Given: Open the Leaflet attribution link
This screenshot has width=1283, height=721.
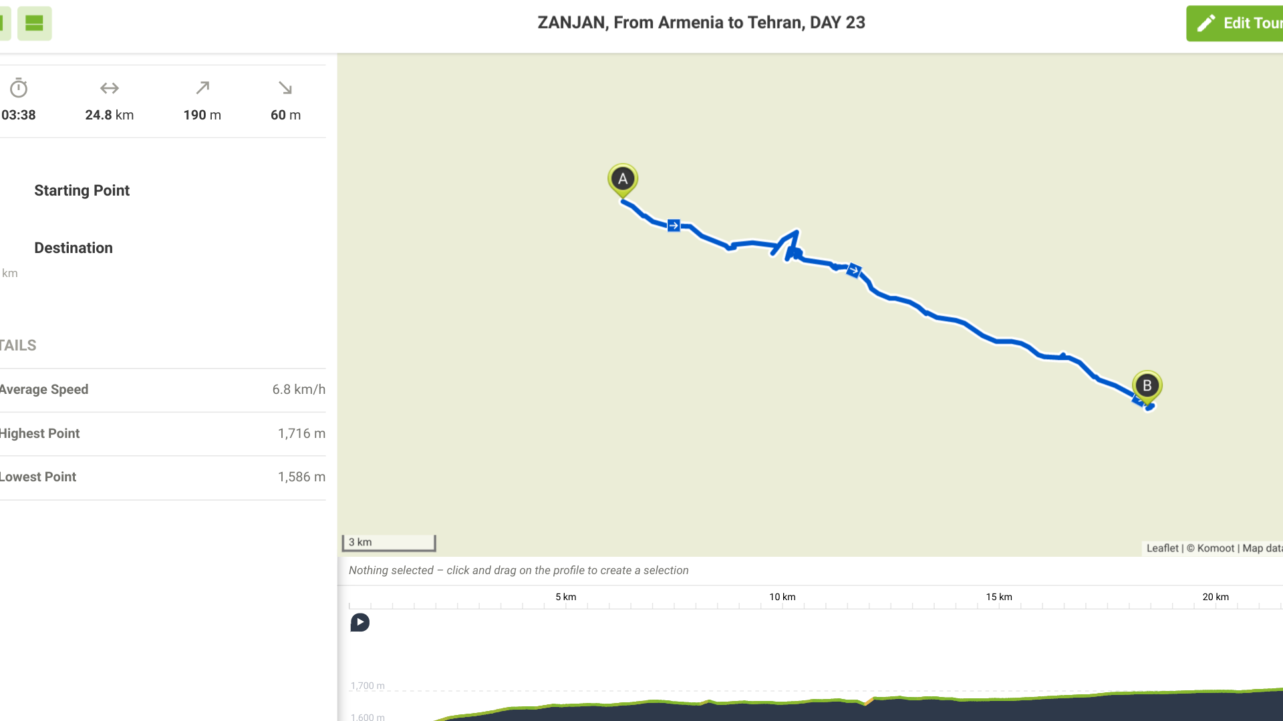Looking at the screenshot, I should (1162, 548).
